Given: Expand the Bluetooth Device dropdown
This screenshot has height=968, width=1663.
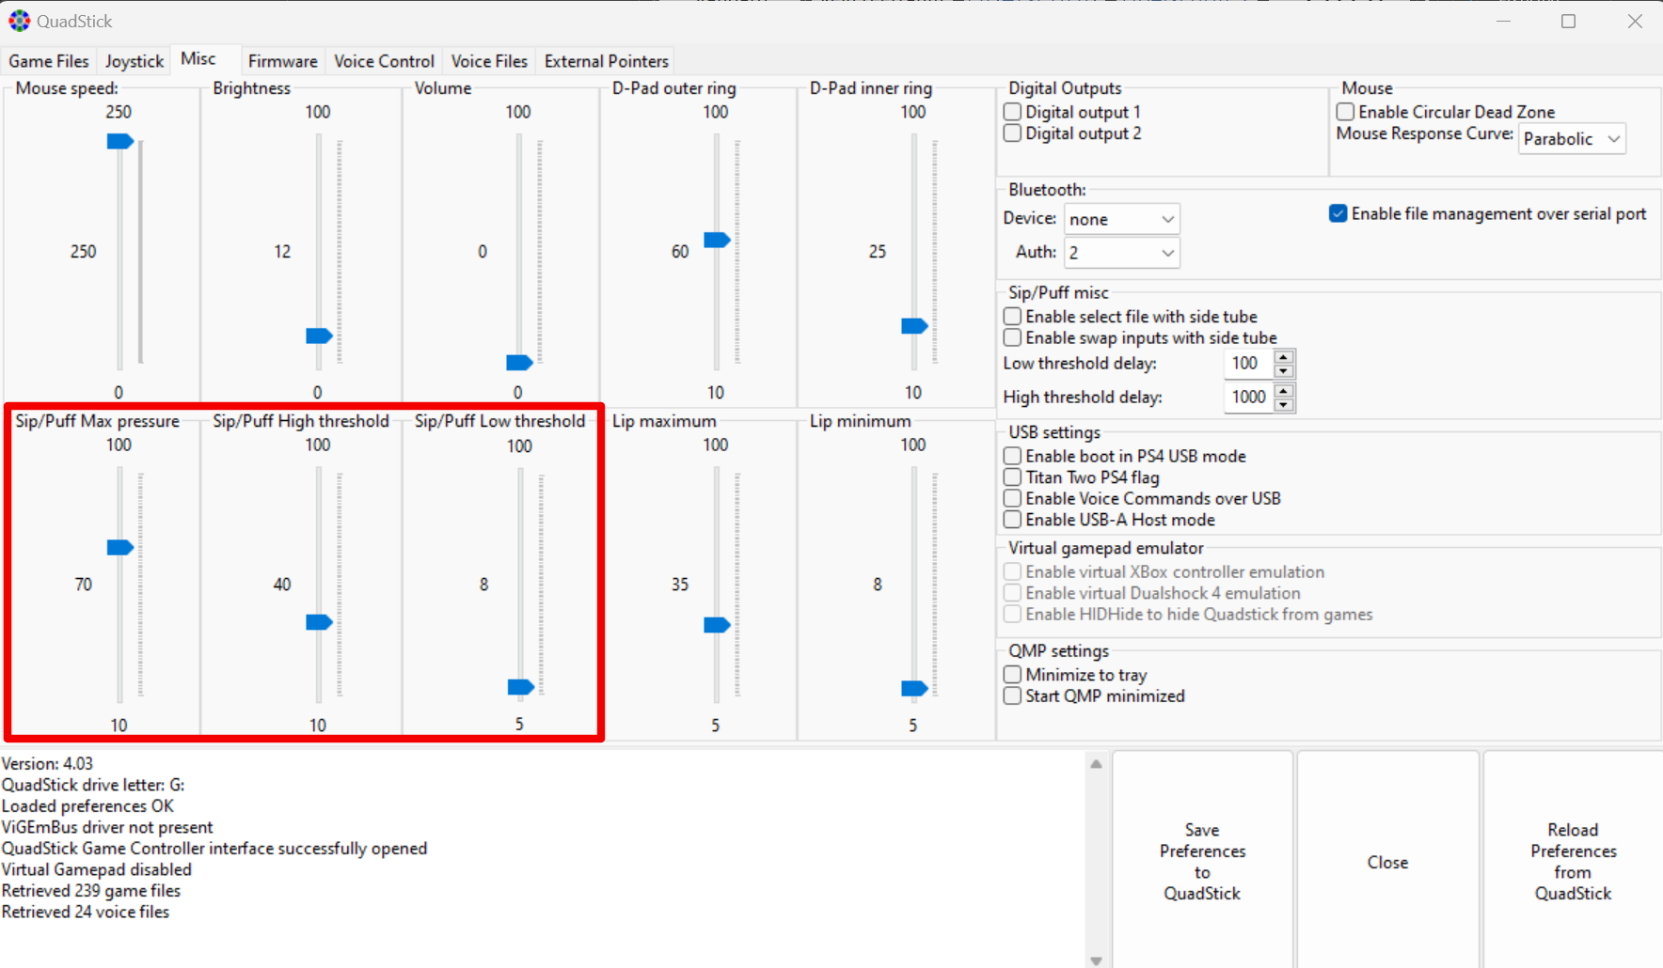Looking at the screenshot, I should (x=1121, y=219).
